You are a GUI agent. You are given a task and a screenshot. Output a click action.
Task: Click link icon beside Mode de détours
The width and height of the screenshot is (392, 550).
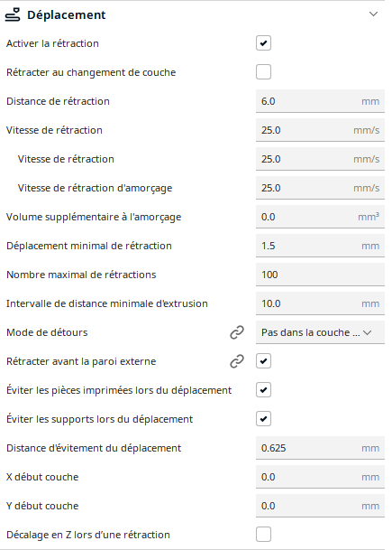pos(237,332)
